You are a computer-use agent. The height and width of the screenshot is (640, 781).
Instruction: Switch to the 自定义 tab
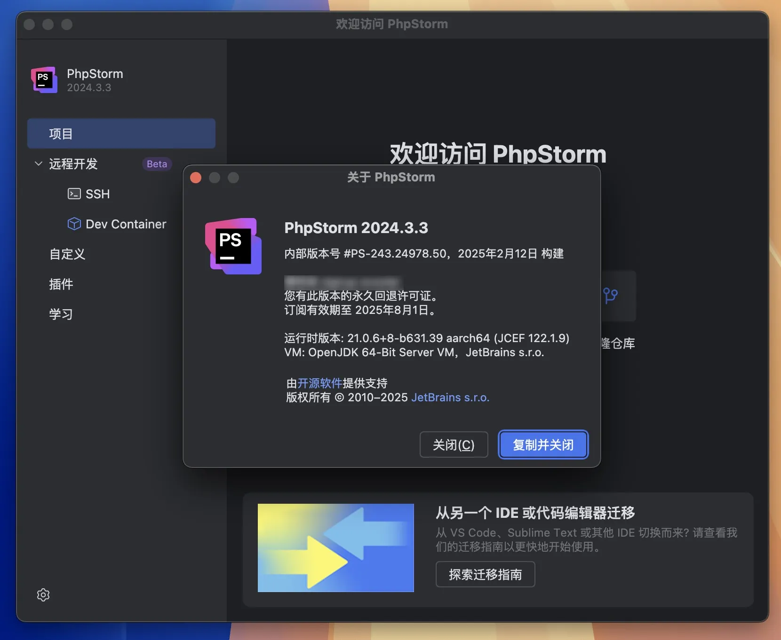coord(67,254)
